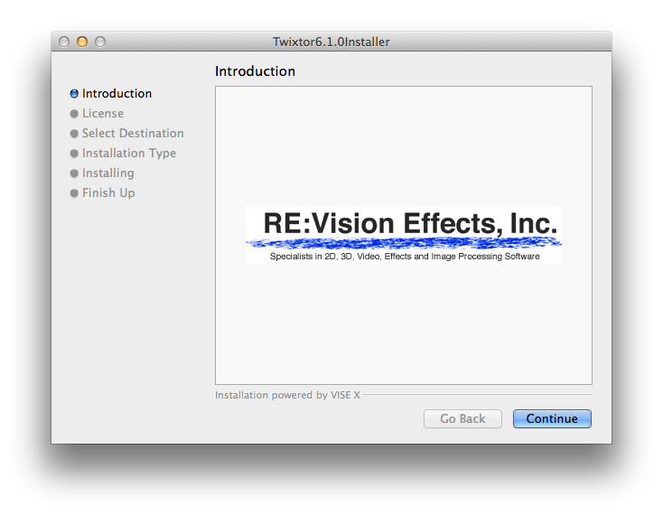The width and height of the screenshot is (663, 515).
Task: Click the RE:Vision Effects, Inc. logo
Action: pos(404,235)
